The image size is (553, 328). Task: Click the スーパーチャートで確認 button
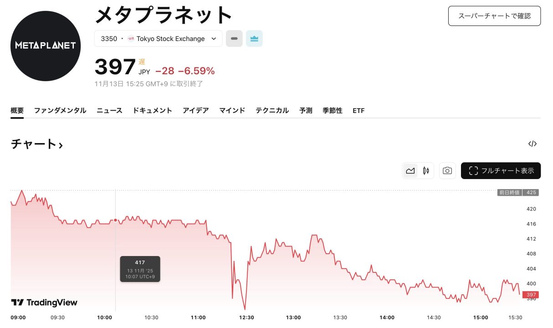click(x=494, y=16)
